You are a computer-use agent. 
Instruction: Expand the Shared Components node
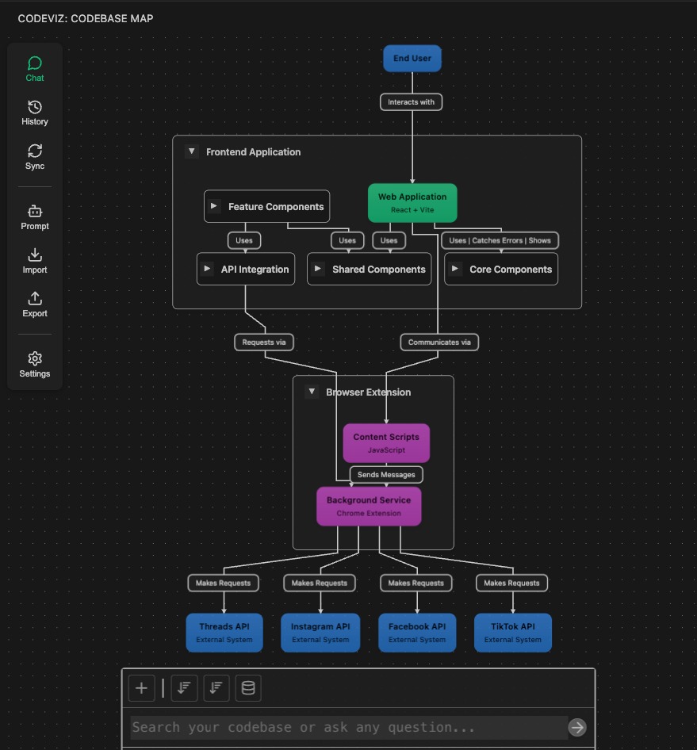click(x=317, y=269)
